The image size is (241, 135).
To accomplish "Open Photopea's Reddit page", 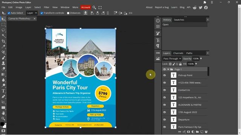I will tap(195, 7).
